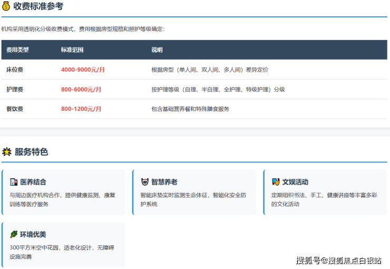Open the 智慧养老 service card title
This screenshot has height=269, width=390.
[164, 182]
